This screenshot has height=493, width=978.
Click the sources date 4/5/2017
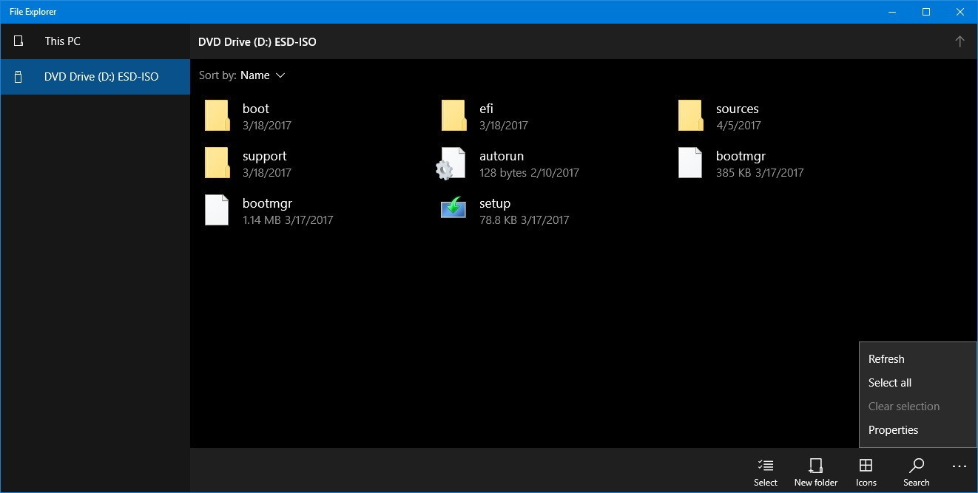pos(738,126)
